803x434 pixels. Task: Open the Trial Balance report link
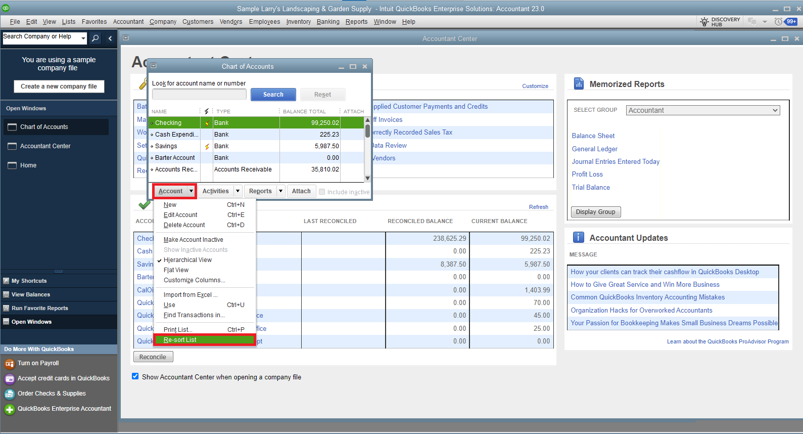(x=591, y=187)
